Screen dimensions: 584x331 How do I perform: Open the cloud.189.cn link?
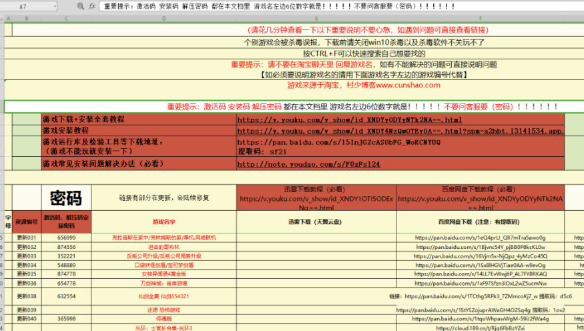coord(481,328)
